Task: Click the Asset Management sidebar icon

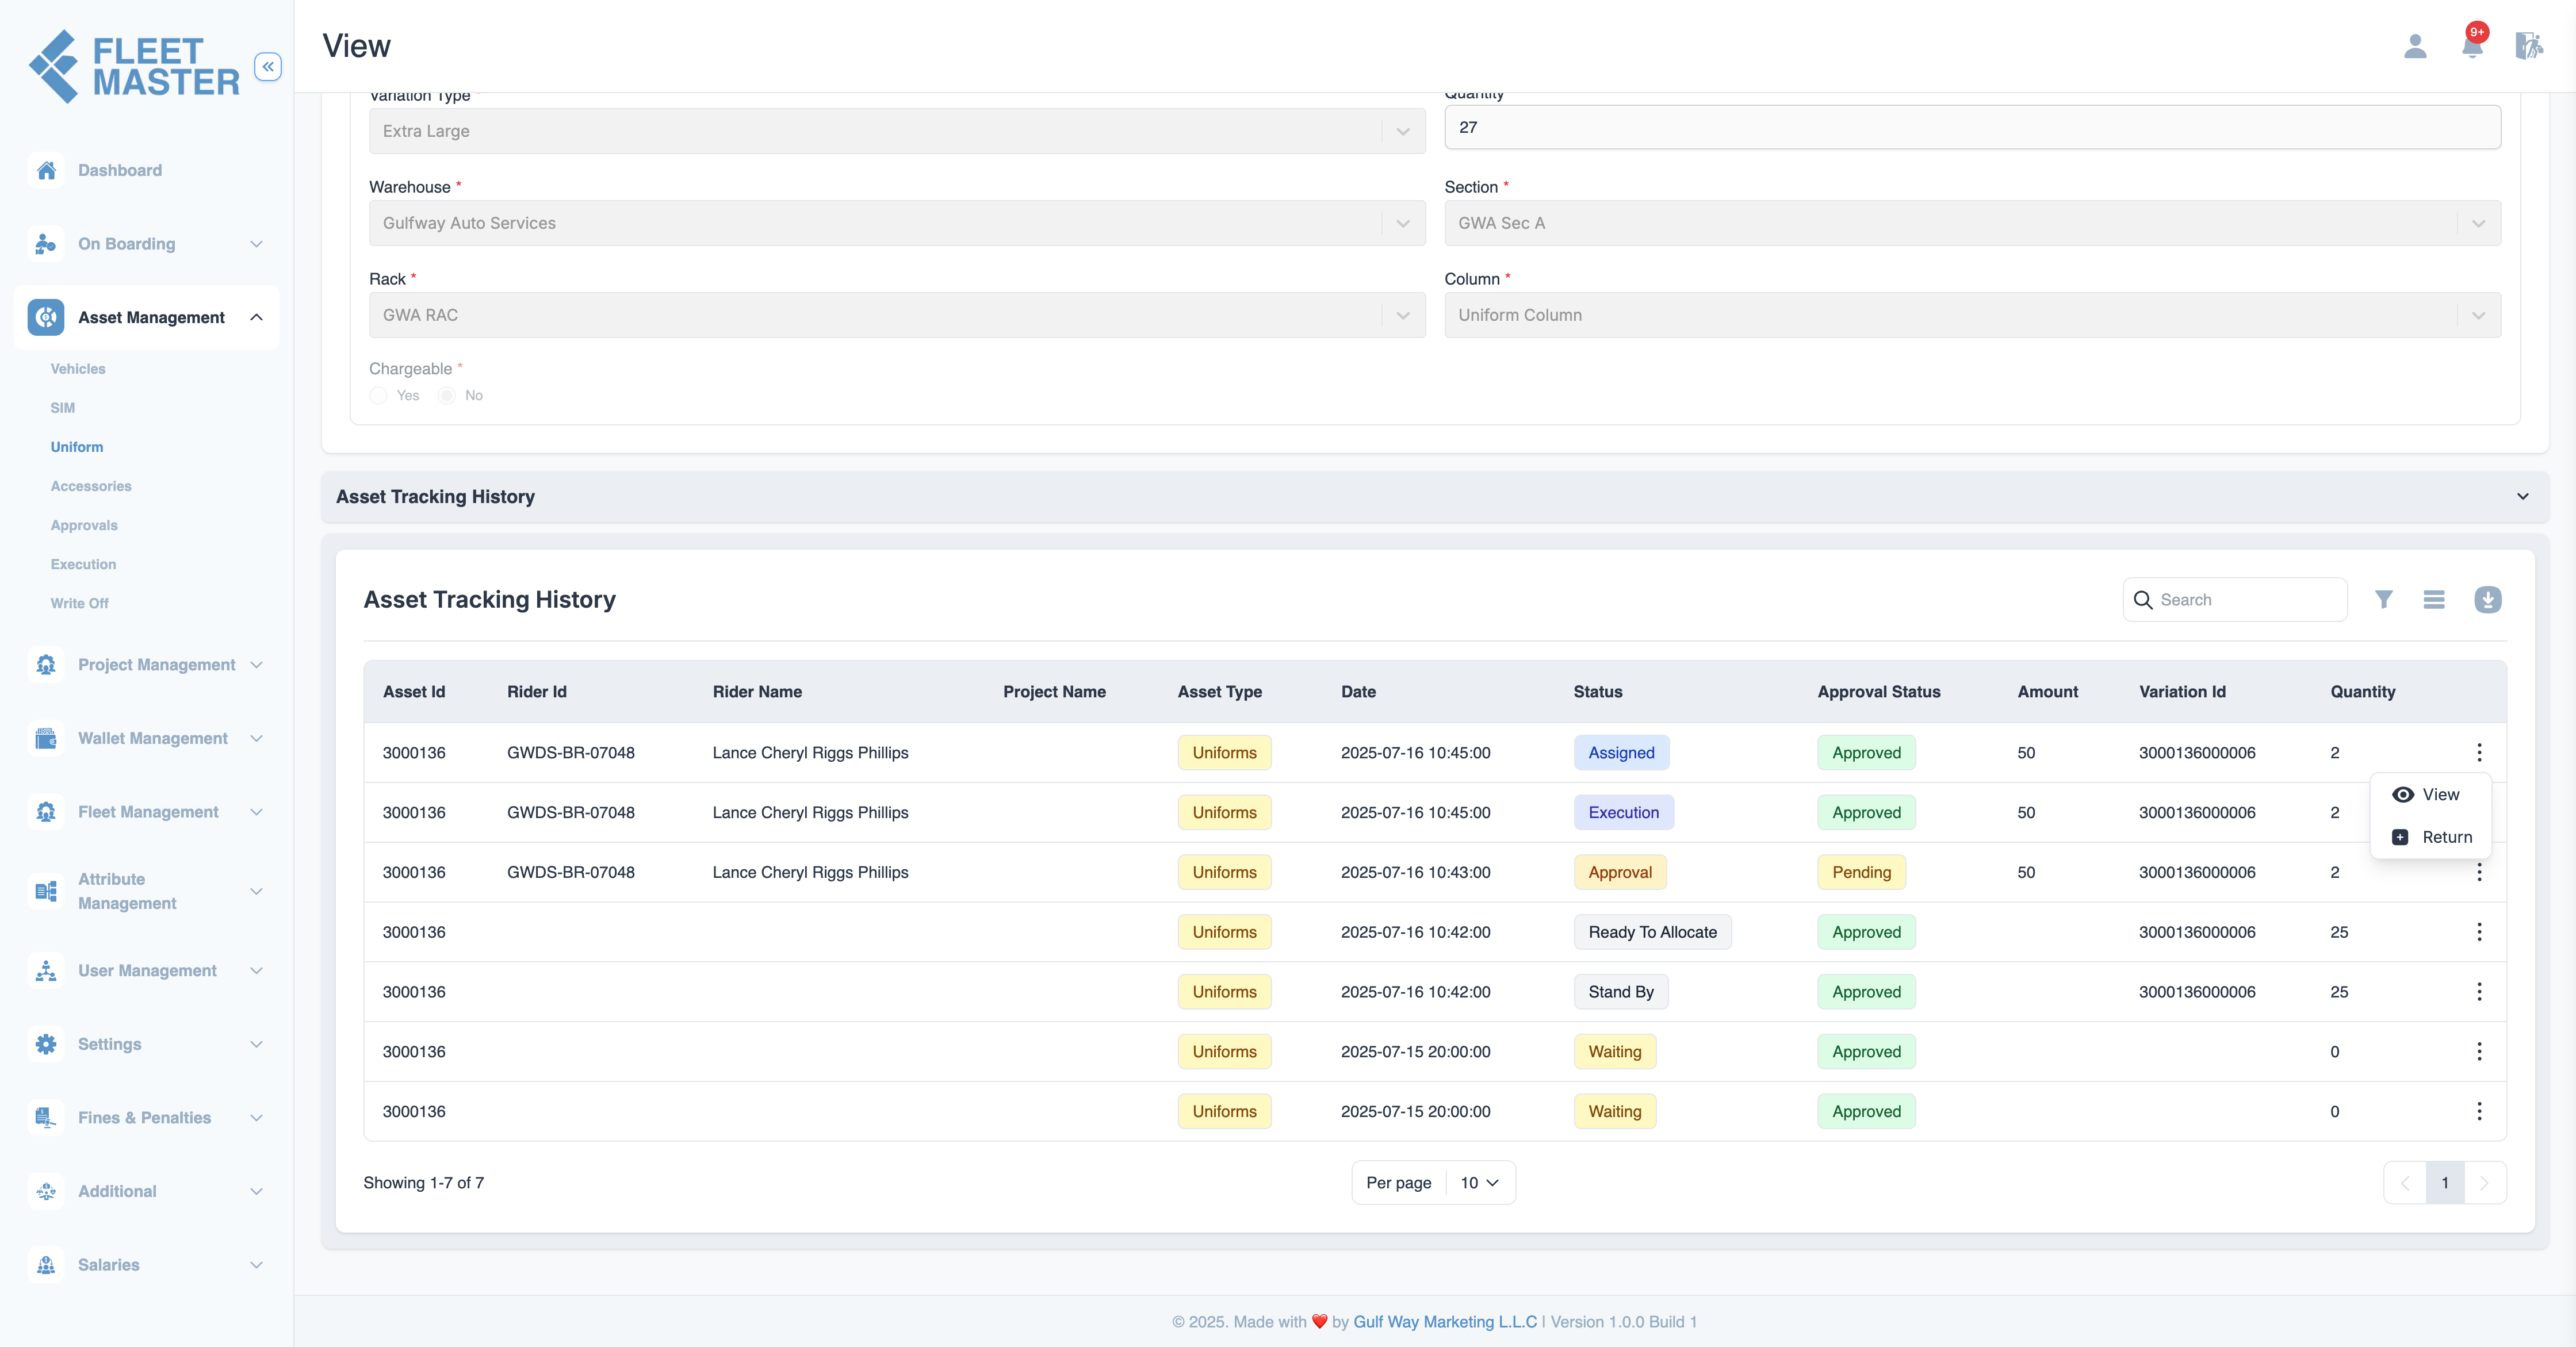Action: tap(46, 318)
